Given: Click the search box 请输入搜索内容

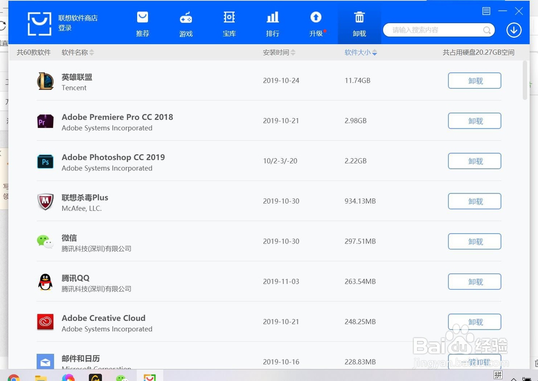Looking at the screenshot, I should pyautogui.click(x=438, y=30).
